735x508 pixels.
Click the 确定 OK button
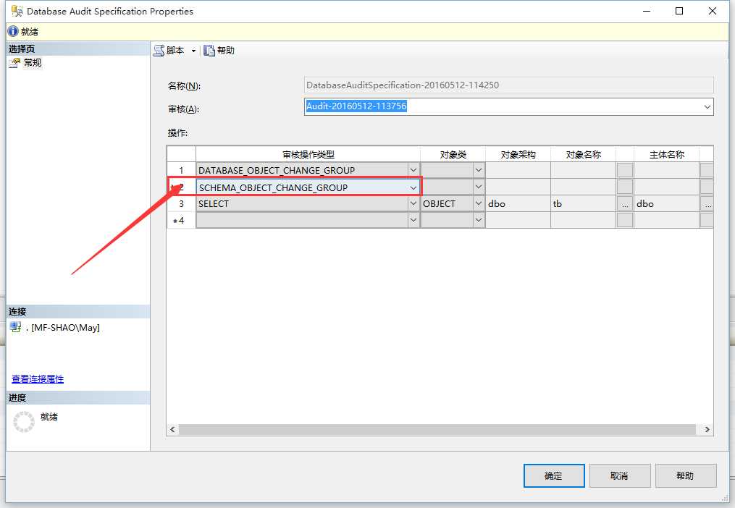tap(553, 475)
